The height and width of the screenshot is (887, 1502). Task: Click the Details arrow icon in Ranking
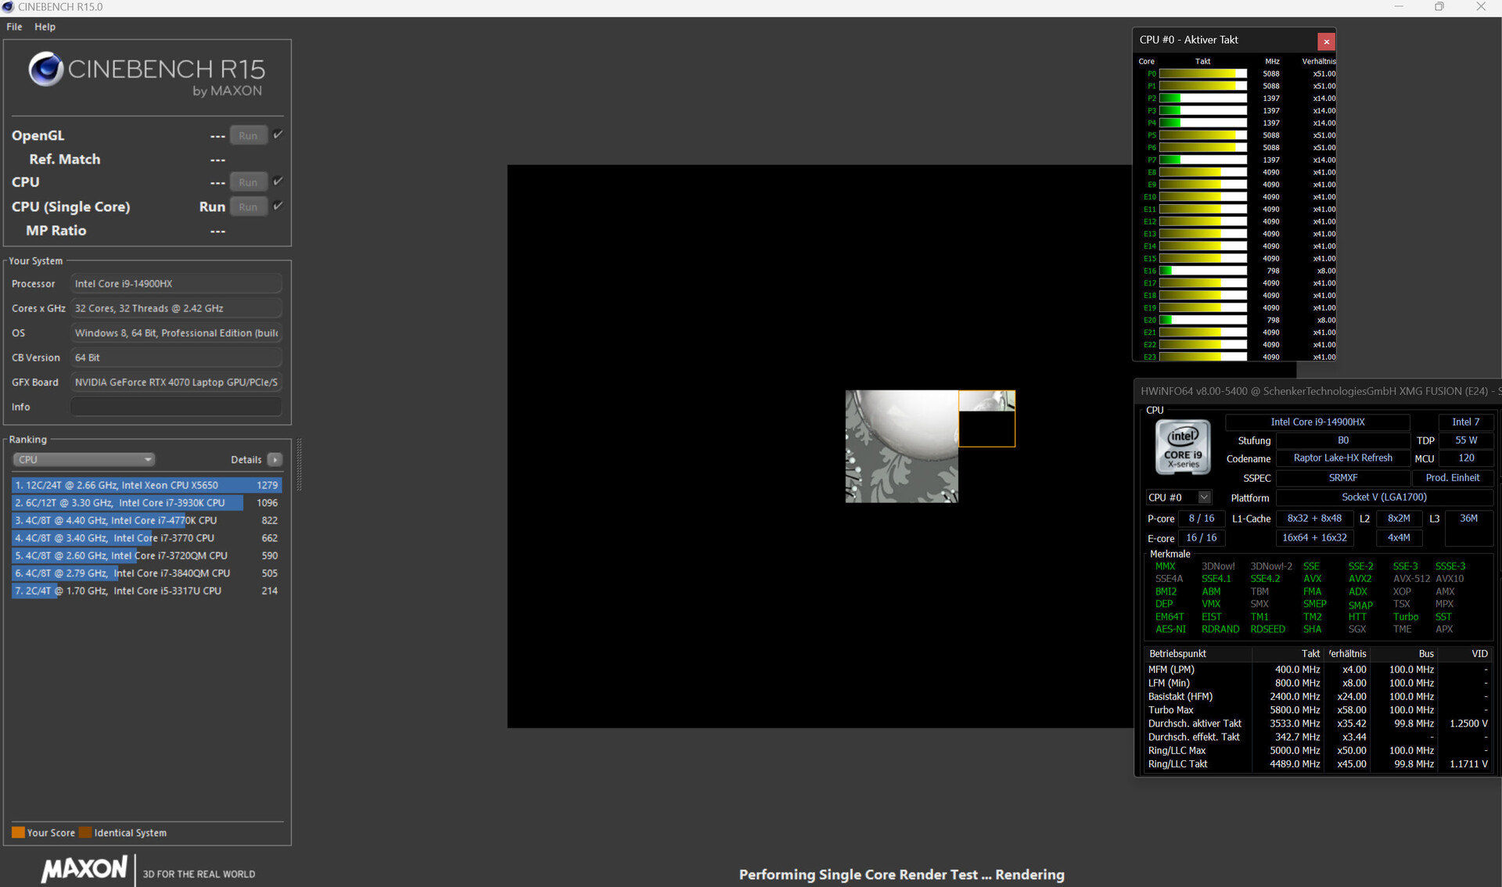tap(275, 460)
